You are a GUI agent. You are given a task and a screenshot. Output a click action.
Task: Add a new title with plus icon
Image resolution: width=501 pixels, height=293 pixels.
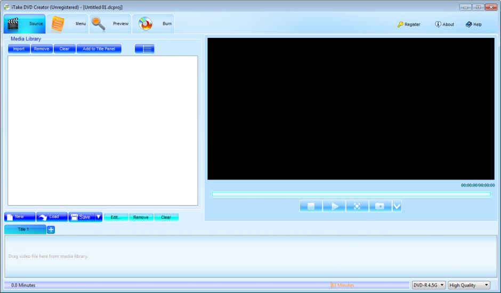[51, 230]
